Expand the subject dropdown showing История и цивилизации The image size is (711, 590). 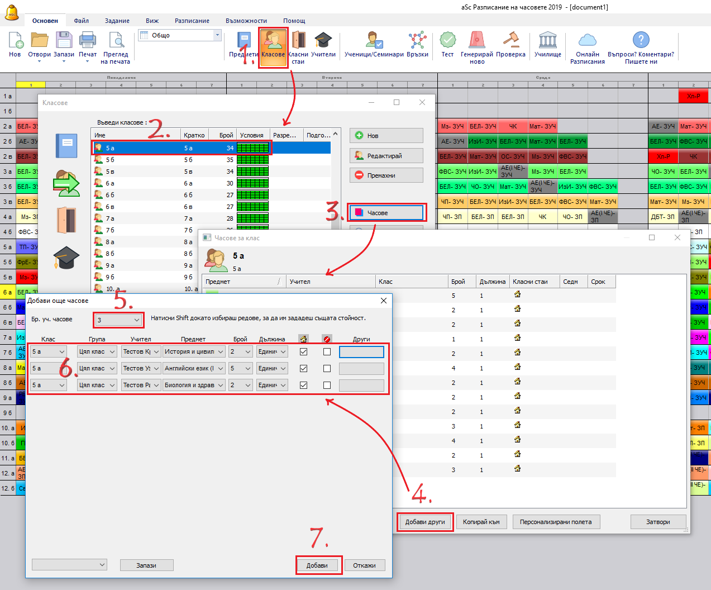(221, 352)
